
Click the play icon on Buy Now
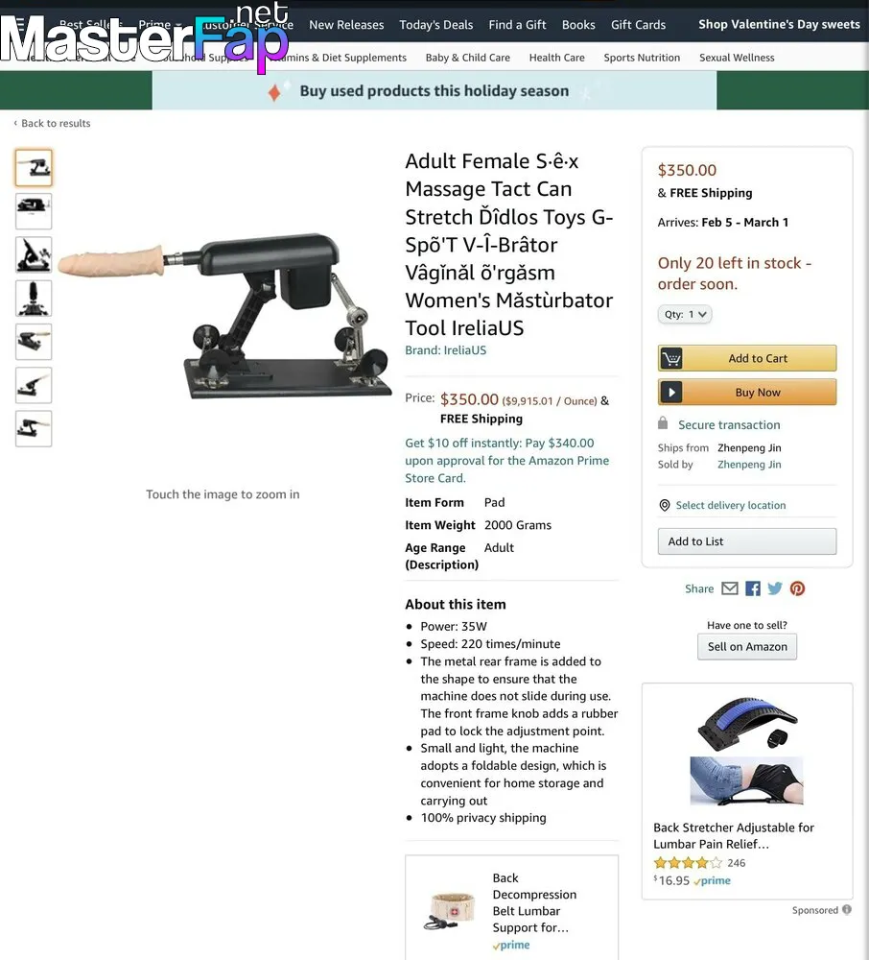(671, 393)
